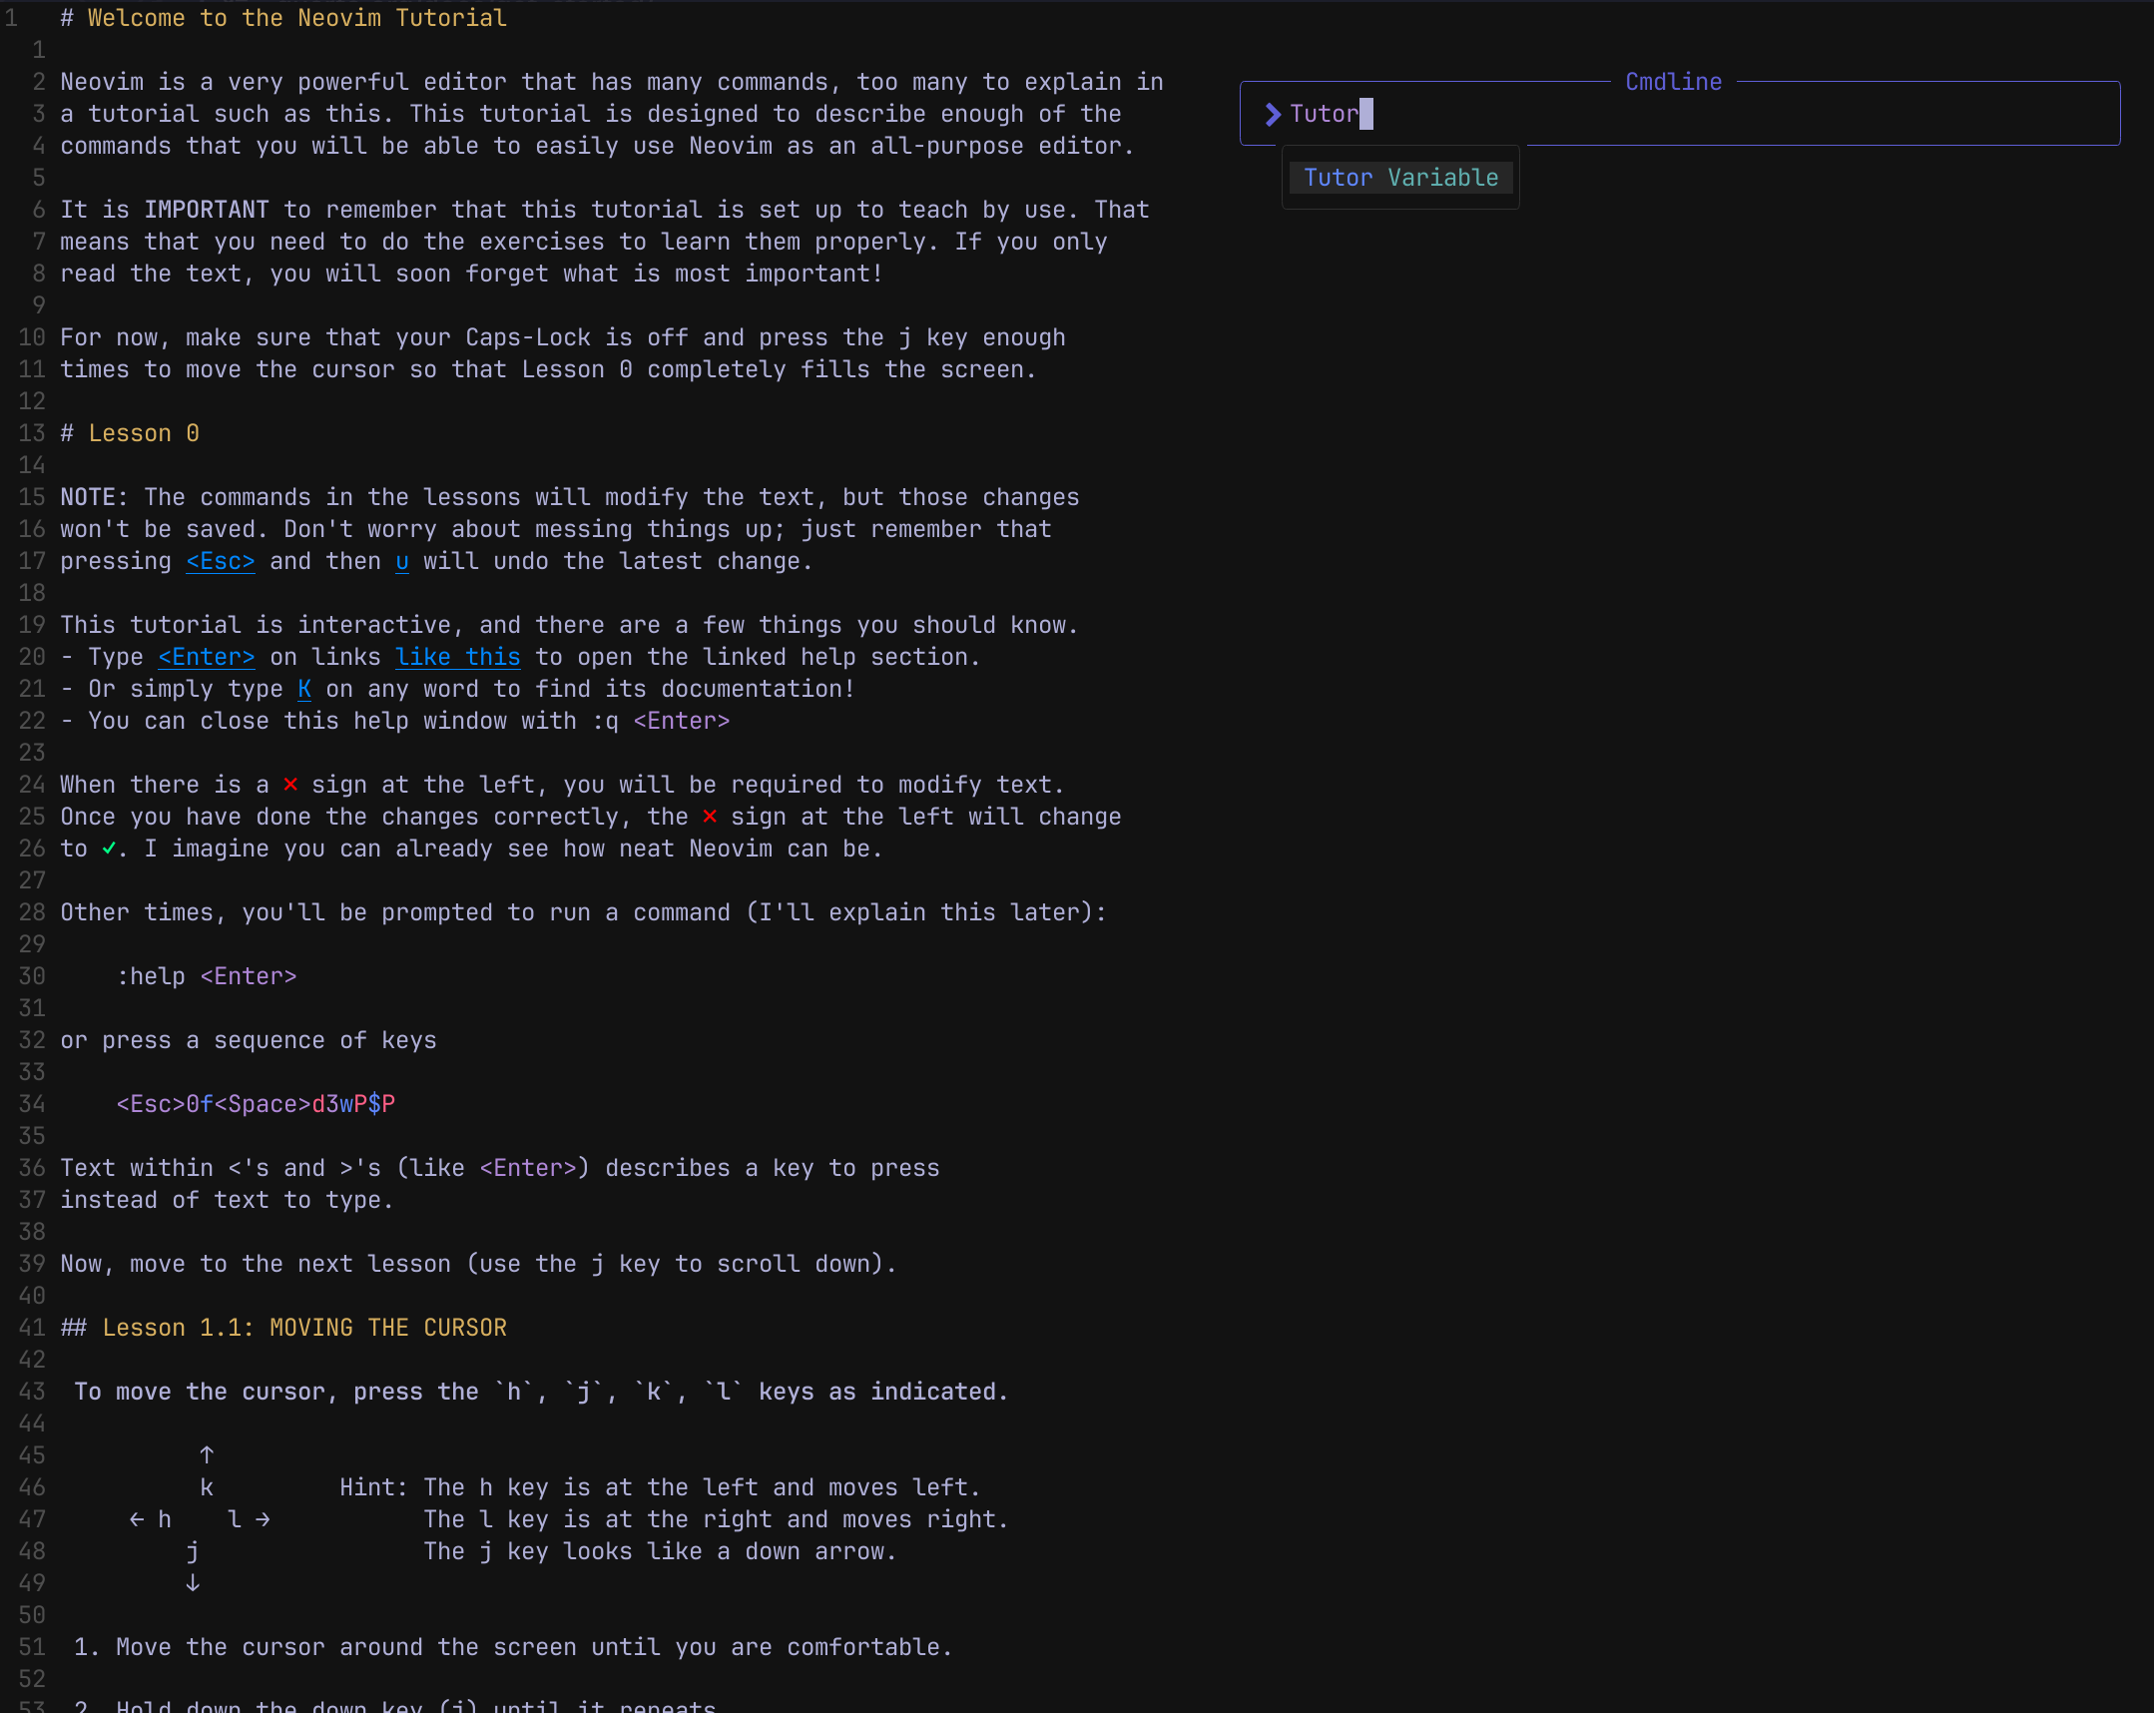Click the Lesson 0 heading
Viewport: 2154px width, 1713px height.
(x=143, y=434)
